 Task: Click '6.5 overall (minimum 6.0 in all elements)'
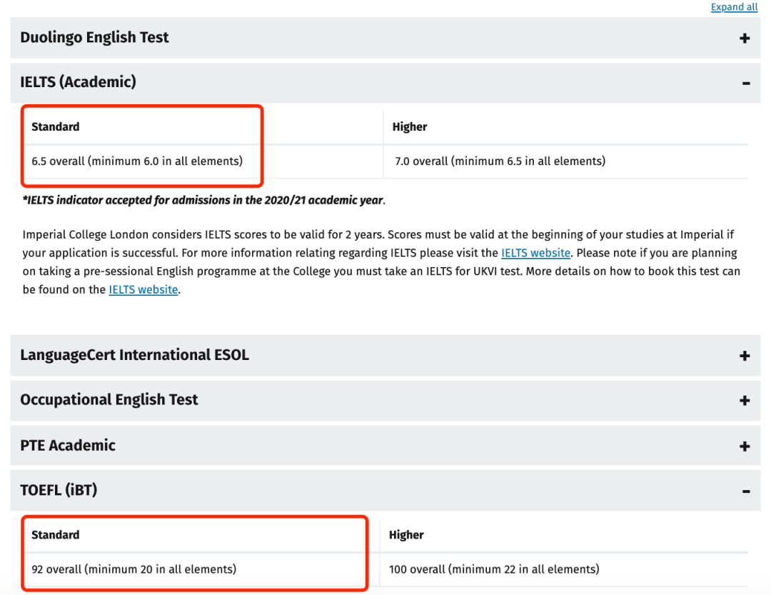[x=137, y=161]
